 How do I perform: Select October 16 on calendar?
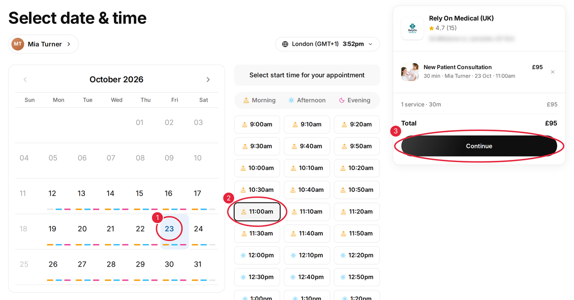(169, 194)
